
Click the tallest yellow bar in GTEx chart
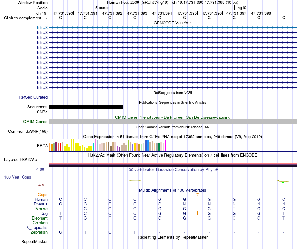tap(71, 145)
